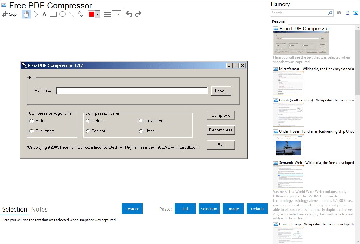Click the Flamory search magnifier icon
Image resolution: width=360 pixels, height=244 pixels.
point(330,13)
